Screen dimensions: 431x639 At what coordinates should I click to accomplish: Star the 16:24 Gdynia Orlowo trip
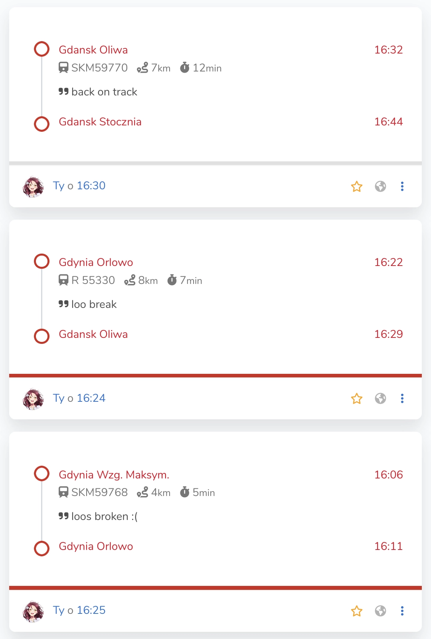(x=356, y=399)
